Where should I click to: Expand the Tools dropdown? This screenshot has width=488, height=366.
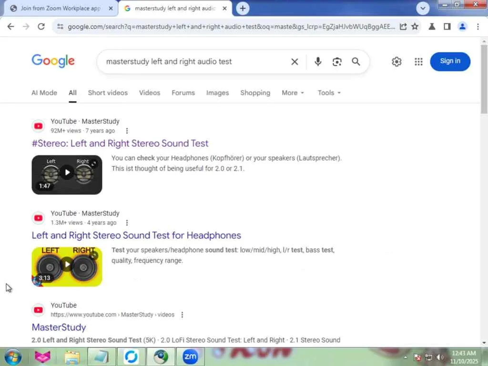[329, 93]
